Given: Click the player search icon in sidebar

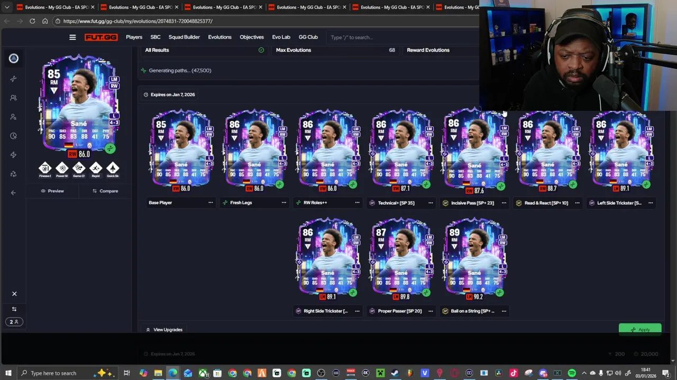Looking at the screenshot, I should click(x=14, y=117).
